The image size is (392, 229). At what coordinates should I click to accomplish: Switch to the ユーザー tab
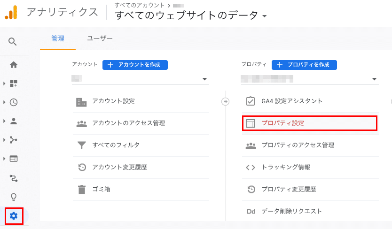pos(100,38)
